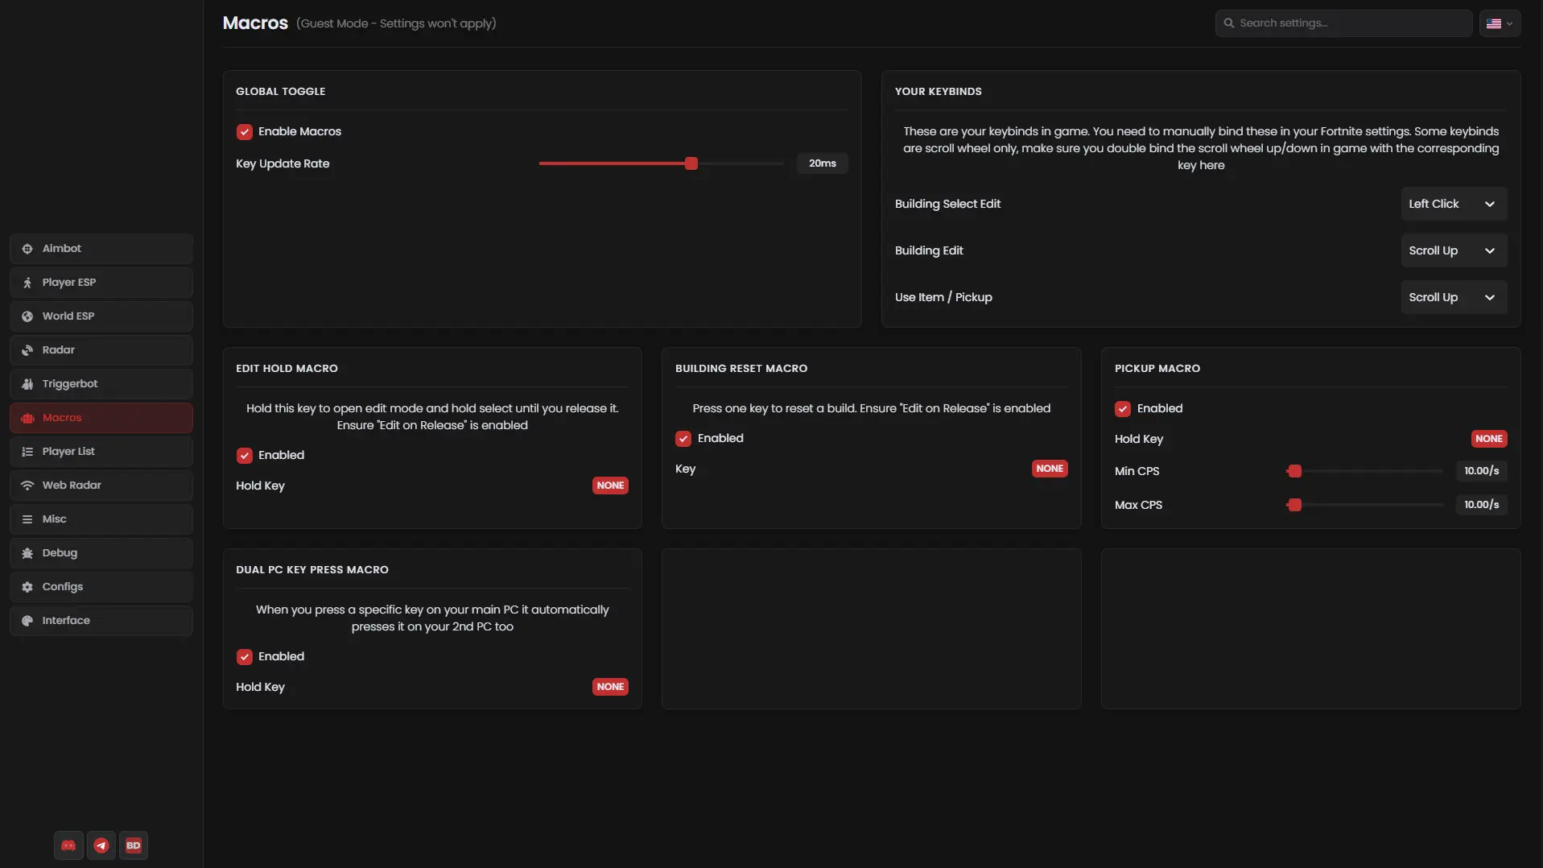Screen dimensions: 1543x868
Task: Click the Guest Mode notice text
Action: [396, 23]
